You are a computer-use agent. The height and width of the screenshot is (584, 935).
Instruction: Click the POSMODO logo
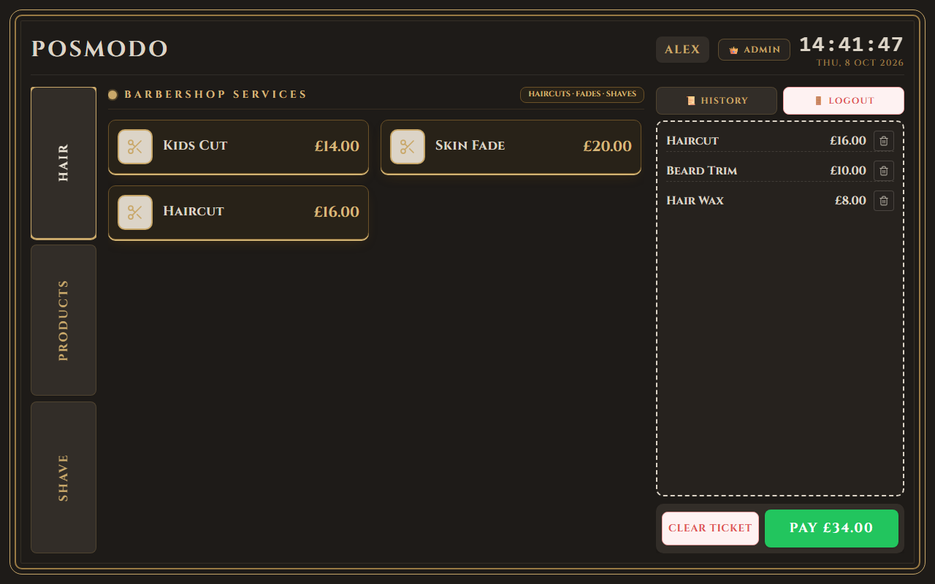coord(100,50)
